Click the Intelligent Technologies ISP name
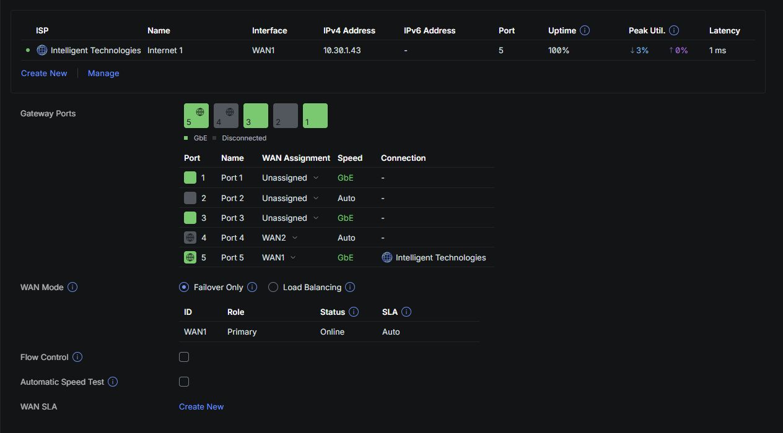Screen dimensions: 783x433 pyautogui.click(x=96, y=50)
